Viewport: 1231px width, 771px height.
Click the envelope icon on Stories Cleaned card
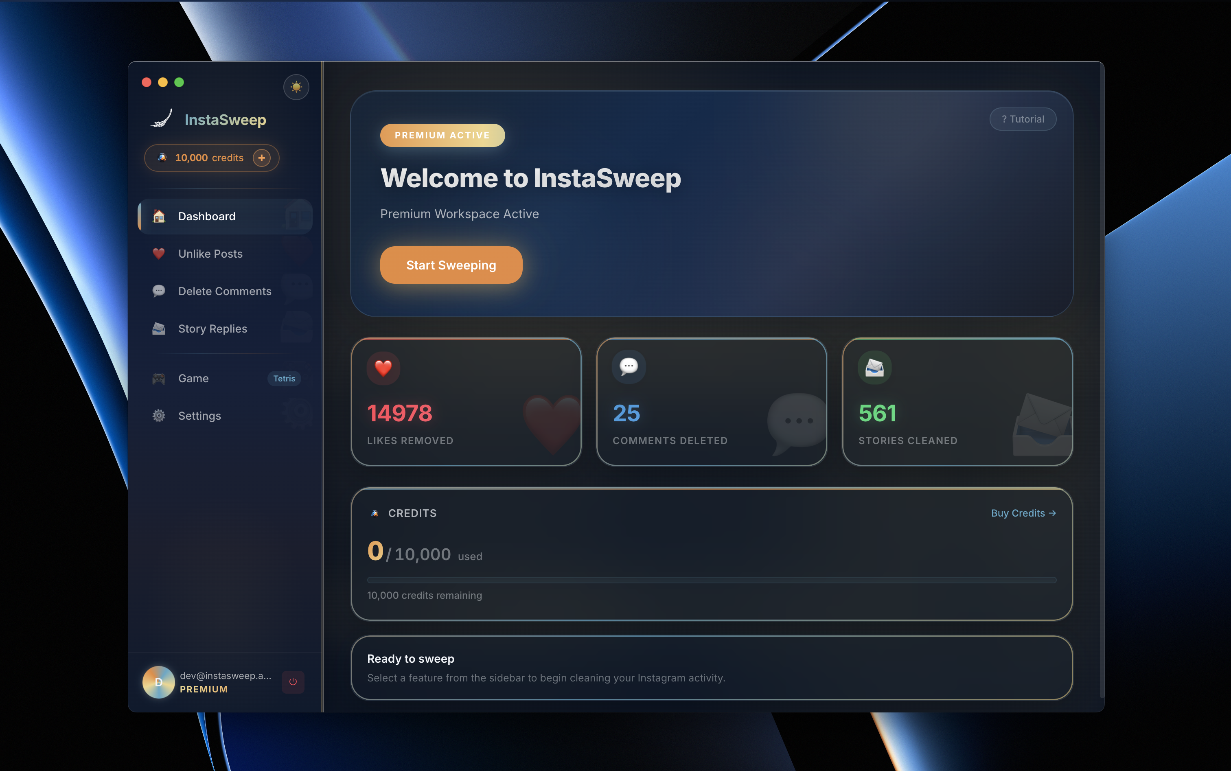tap(874, 367)
